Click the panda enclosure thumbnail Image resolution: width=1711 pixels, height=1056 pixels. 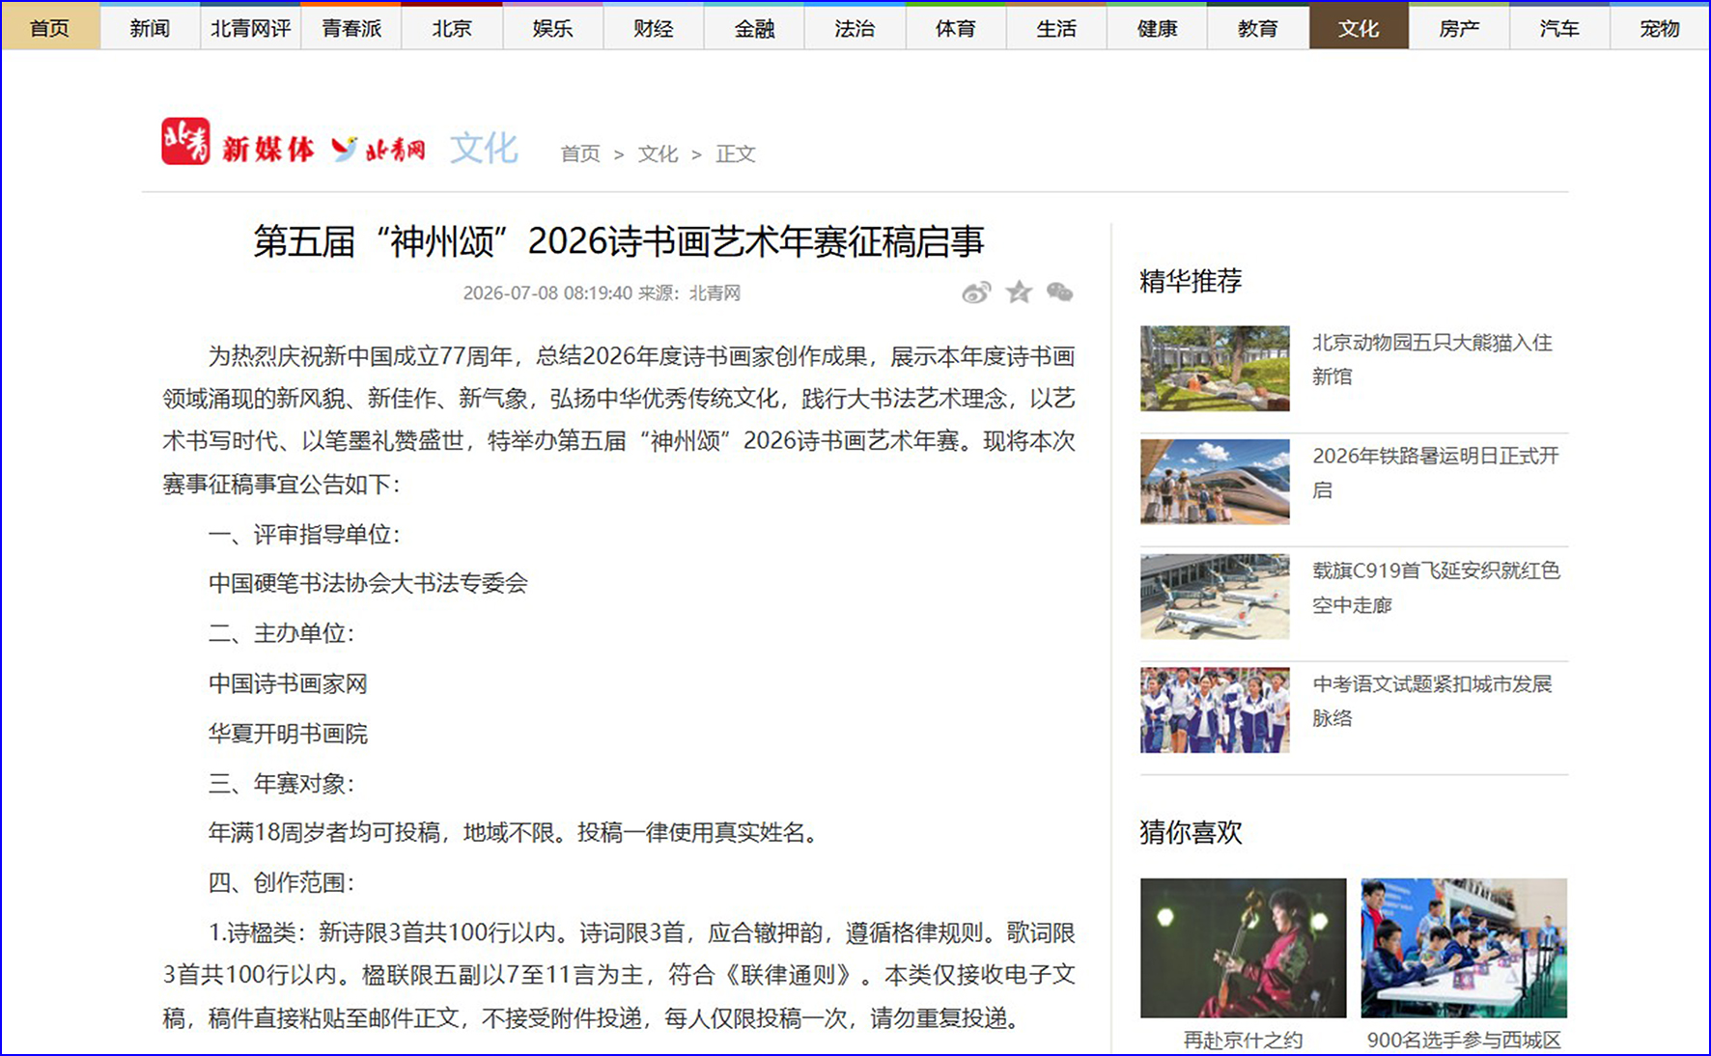click(x=1215, y=368)
